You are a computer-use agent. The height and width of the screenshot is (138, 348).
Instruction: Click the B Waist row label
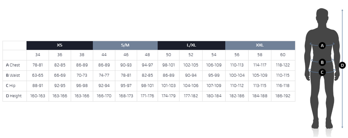tap(13, 75)
